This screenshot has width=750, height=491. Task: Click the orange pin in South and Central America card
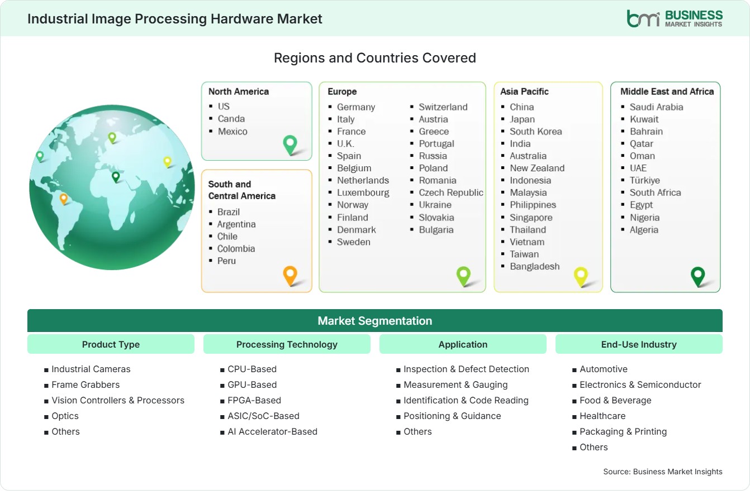tap(289, 275)
